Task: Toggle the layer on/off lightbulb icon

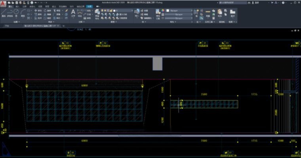Action: (101, 11)
